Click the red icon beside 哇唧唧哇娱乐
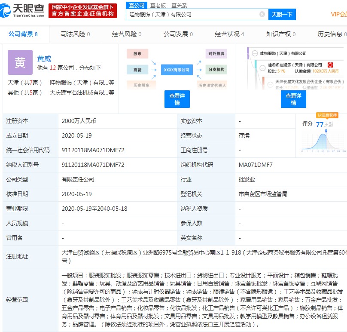The width and height of the screenshot is (347, 332). pos(330,65)
